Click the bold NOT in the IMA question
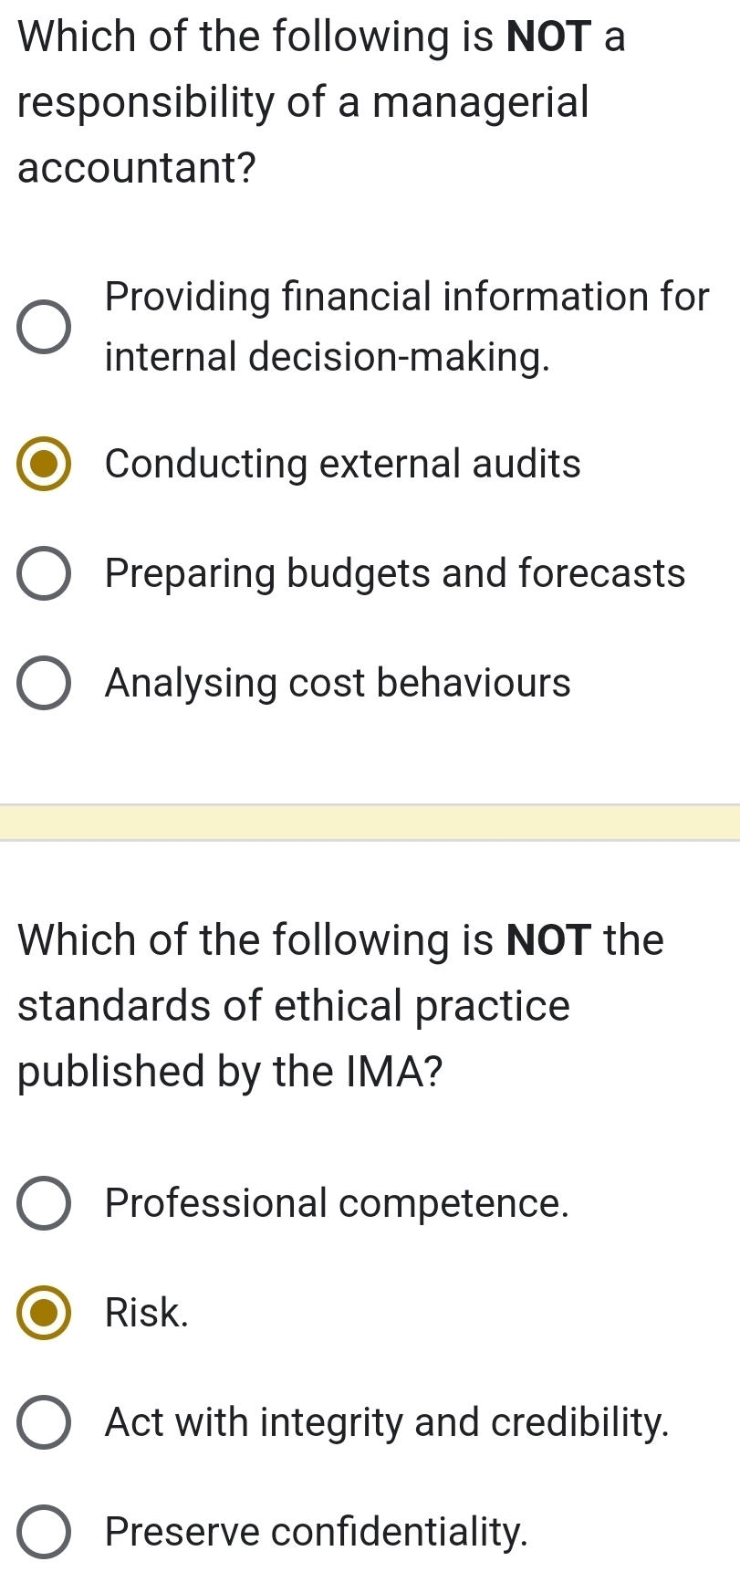 549,939
